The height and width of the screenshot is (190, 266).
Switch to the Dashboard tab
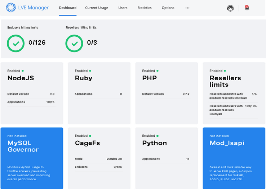click(x=68, y=8)
